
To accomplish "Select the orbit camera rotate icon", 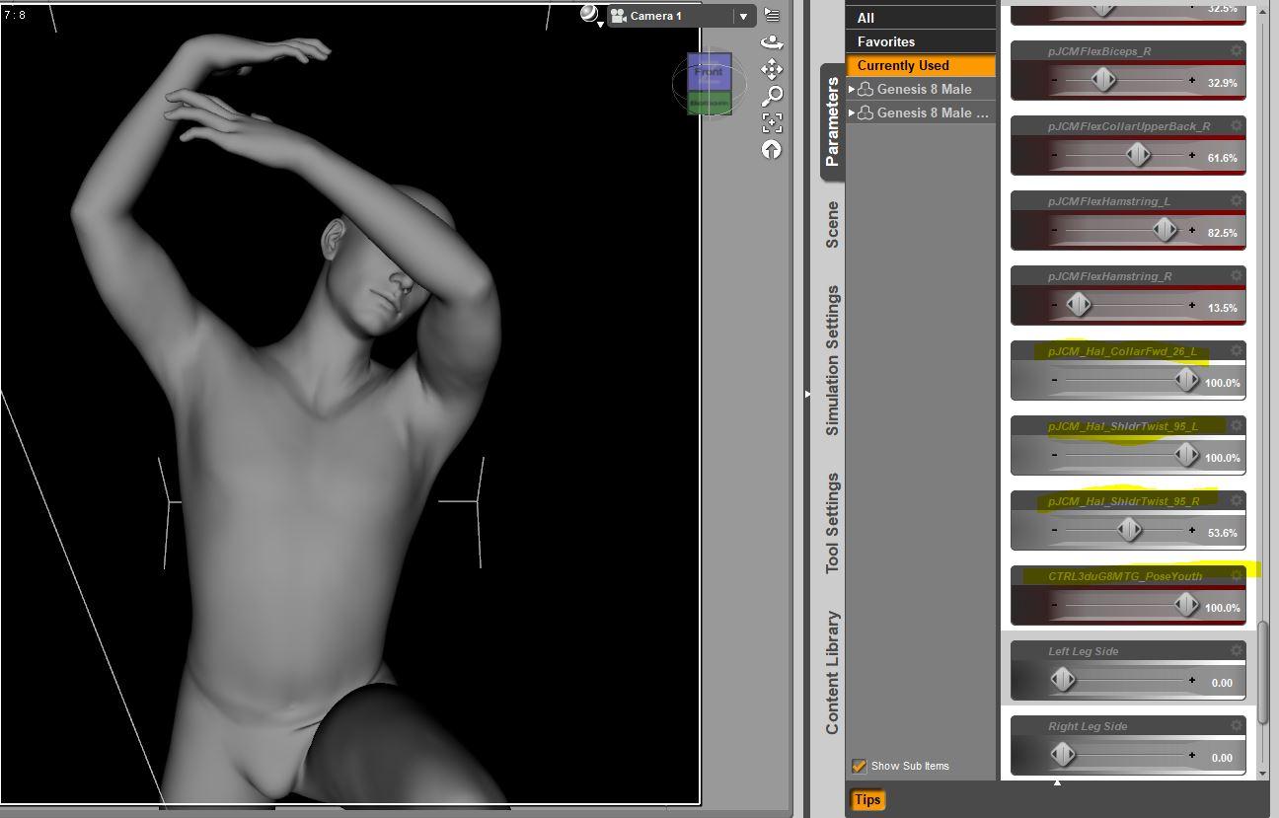I will tap(772, 43).
